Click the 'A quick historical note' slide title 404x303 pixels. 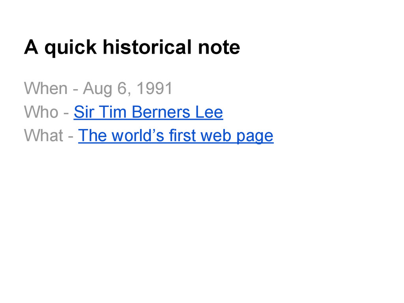[x=132, y=47]
